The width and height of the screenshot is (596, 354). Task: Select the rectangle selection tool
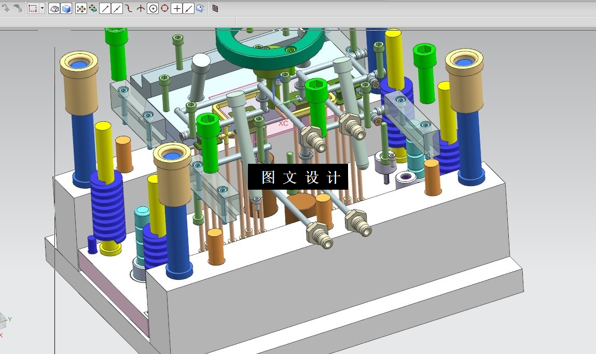click(33, 8)
